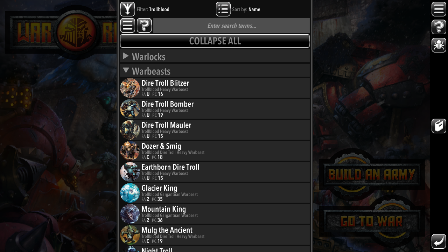448x252 pixels.
Task: Click the Dozer & Smig portrait thumbnail
Action: pyautogui.click(x=130, y=151)
